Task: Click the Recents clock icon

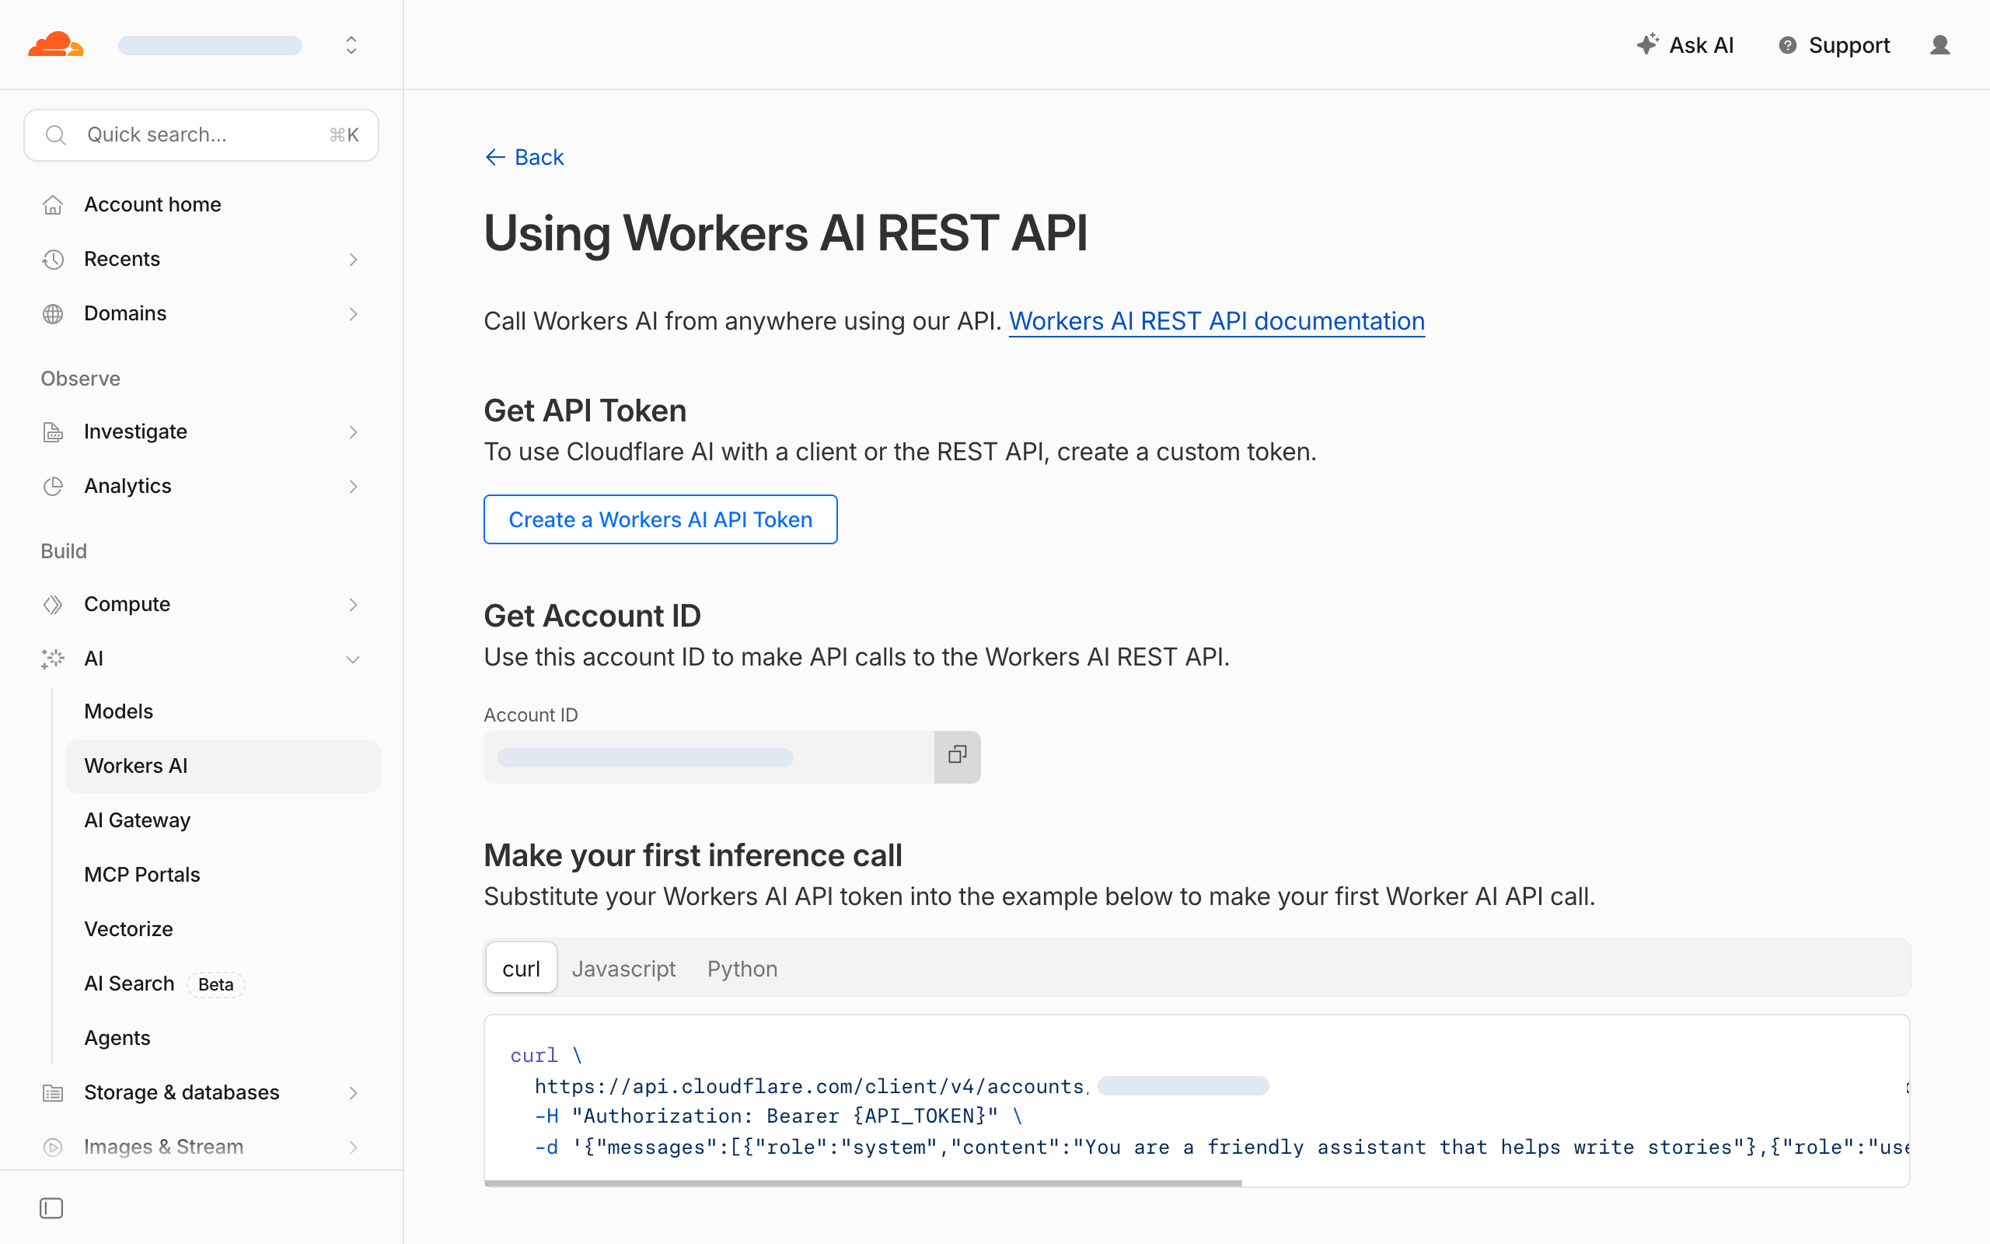Action: coord(54,259)
